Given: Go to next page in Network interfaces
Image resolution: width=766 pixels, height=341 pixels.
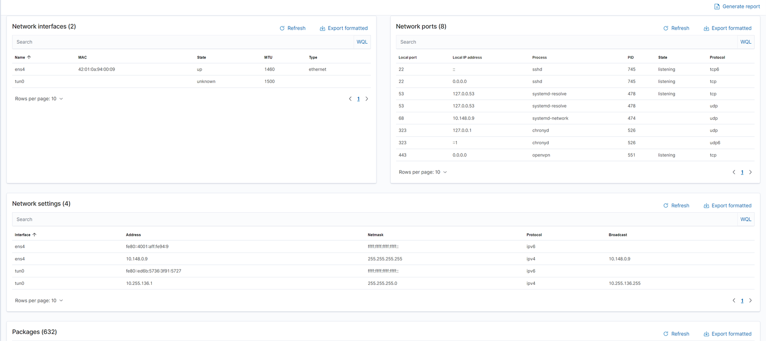Looking at the screenshot, I should click(367, 99).
